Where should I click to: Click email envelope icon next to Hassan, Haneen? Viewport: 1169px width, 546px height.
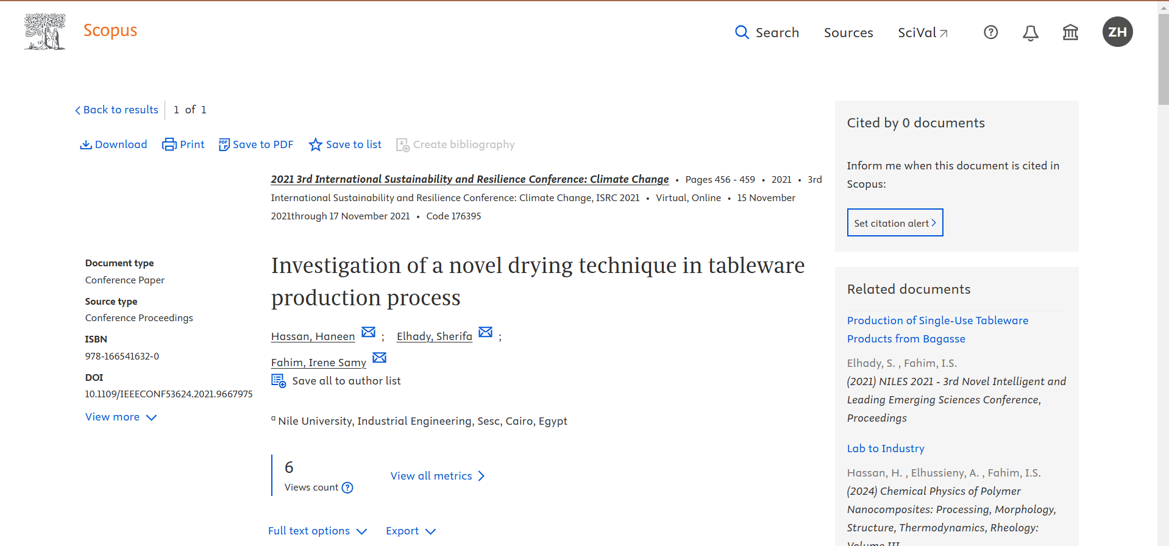coord(368,332)
